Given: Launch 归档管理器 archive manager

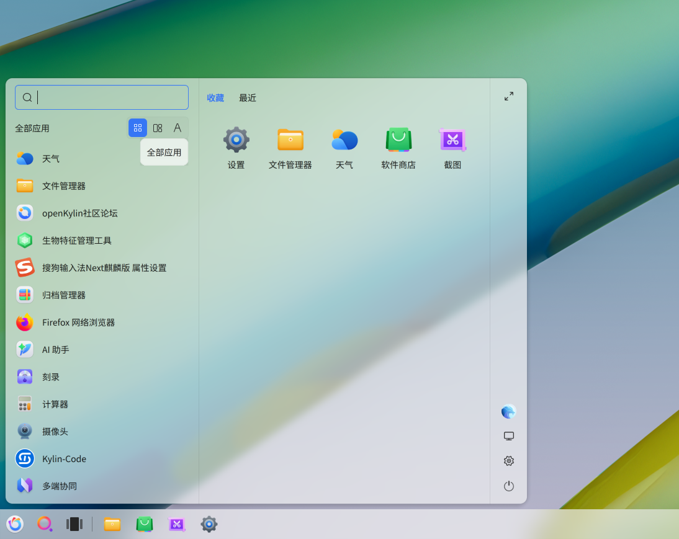Looking at the screenshot, I should point(102,295).
